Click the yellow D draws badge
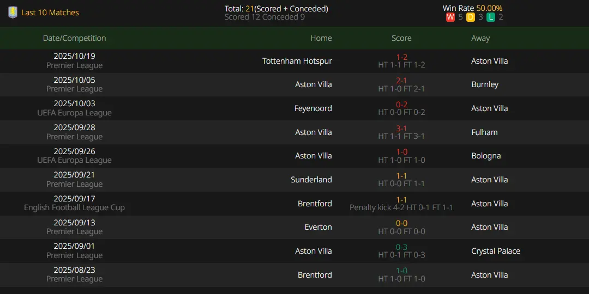This screenshot has width=589, height=294. 471,17
